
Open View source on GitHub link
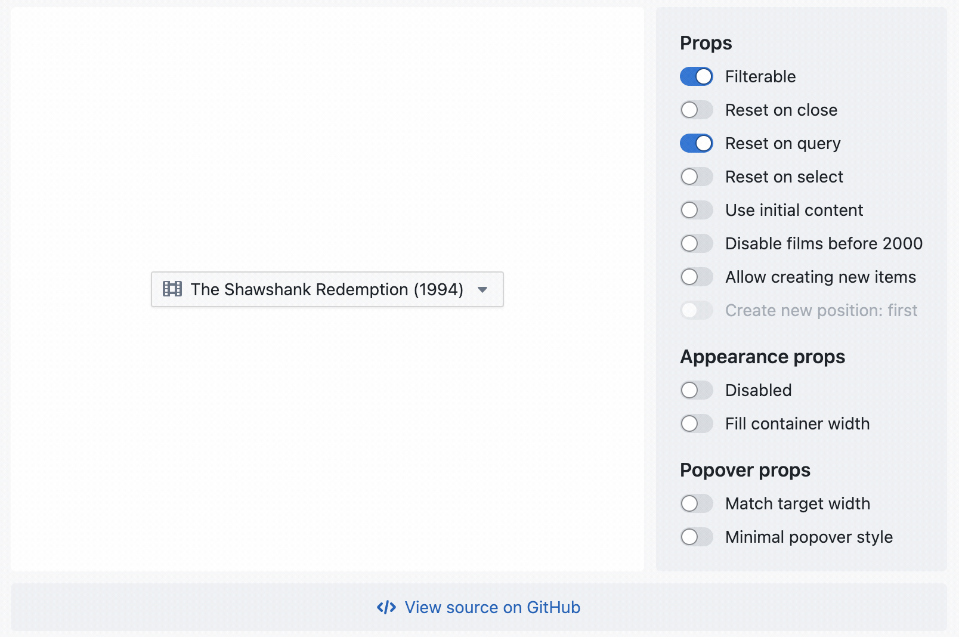492,607
